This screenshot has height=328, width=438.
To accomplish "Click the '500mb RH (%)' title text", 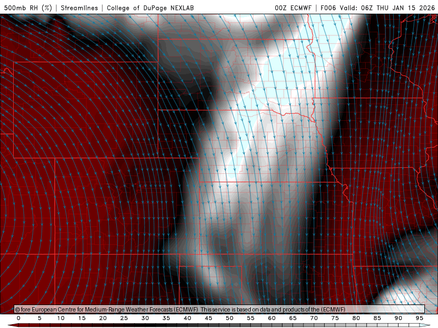I will [28, 8].
